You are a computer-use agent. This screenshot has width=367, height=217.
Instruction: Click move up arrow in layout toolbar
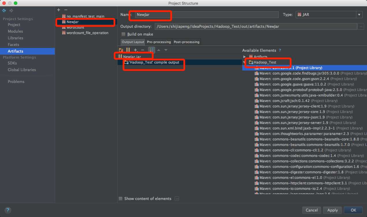159,50
